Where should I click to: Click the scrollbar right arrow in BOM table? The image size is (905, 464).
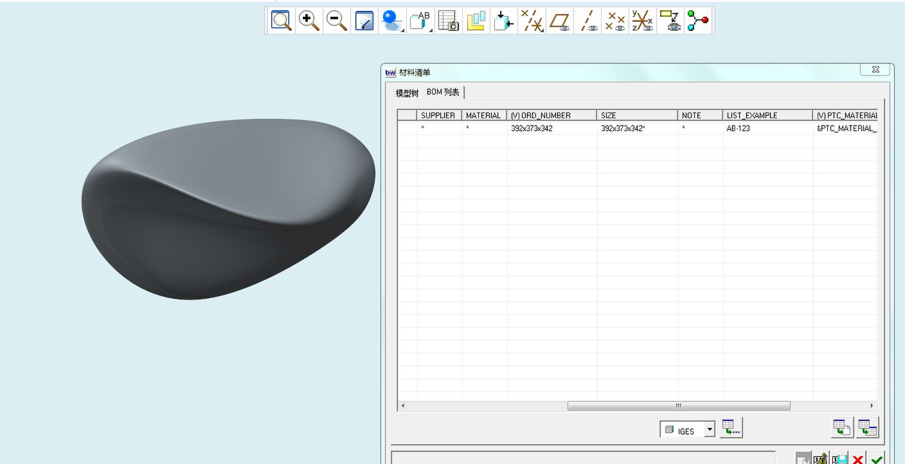coord(872,406)
